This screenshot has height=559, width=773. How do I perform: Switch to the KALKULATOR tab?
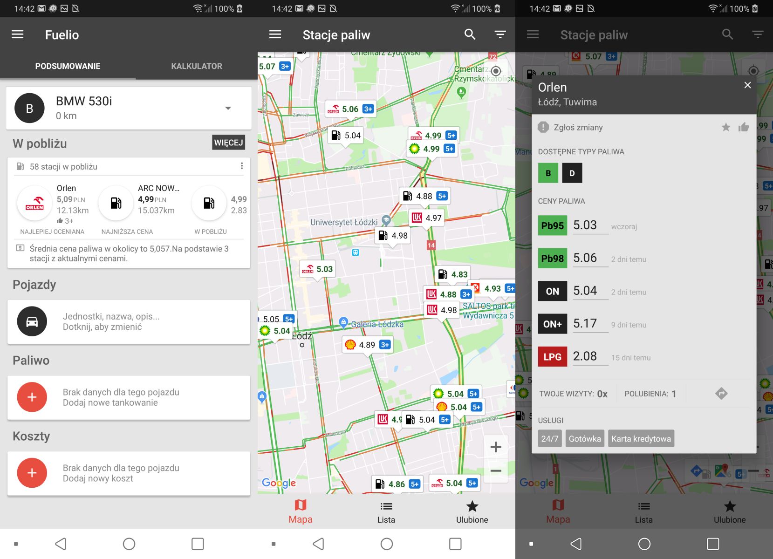tap(197, 66)
